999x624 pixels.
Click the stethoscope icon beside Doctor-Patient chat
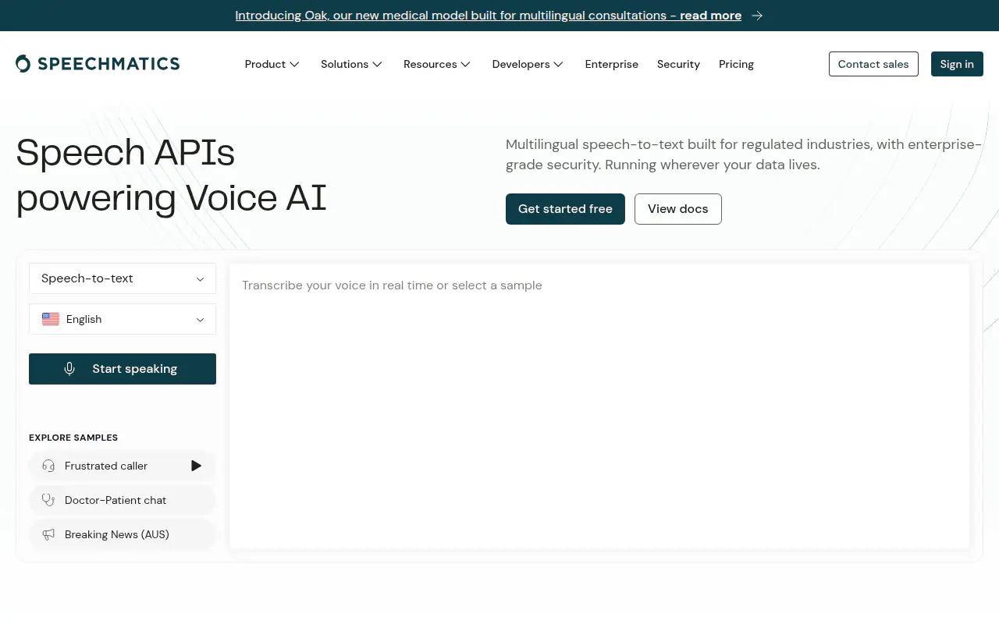(48, 500)
